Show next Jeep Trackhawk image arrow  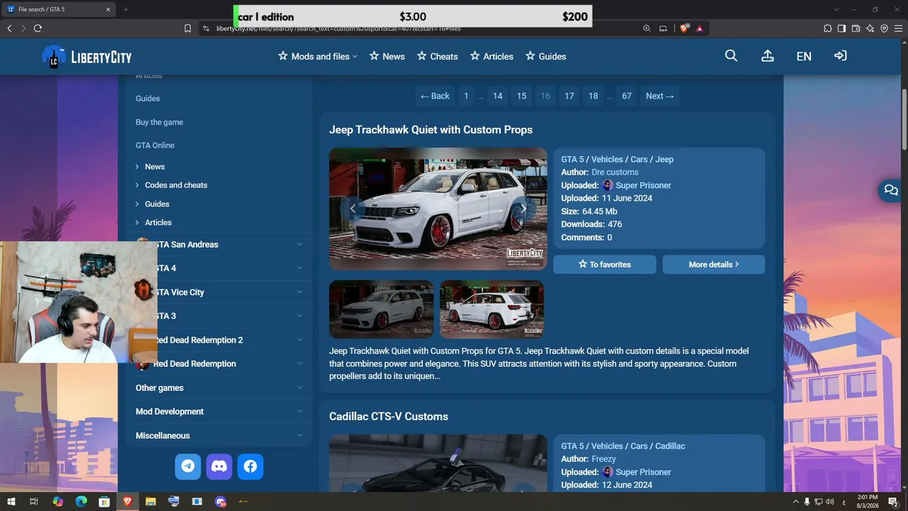click(x=524, y=209)
